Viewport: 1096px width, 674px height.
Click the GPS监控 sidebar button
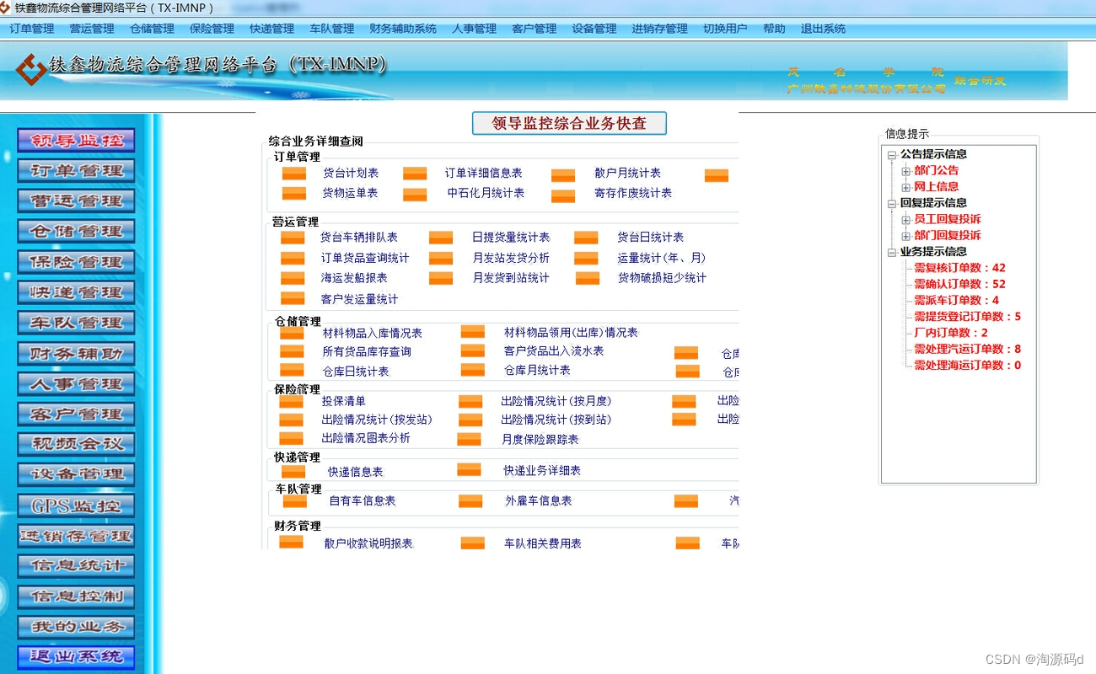coord(77,505)
